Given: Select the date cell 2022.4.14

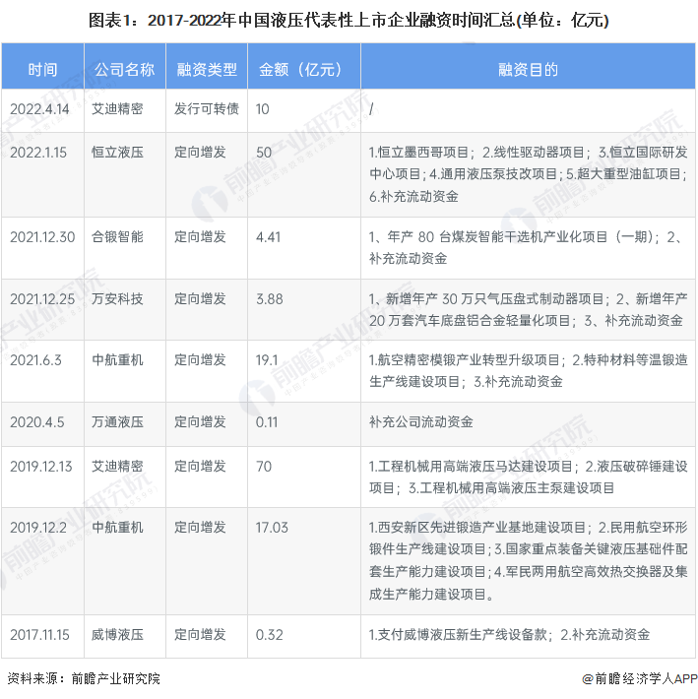Looking at the screenshot, I should click(39, 108).
